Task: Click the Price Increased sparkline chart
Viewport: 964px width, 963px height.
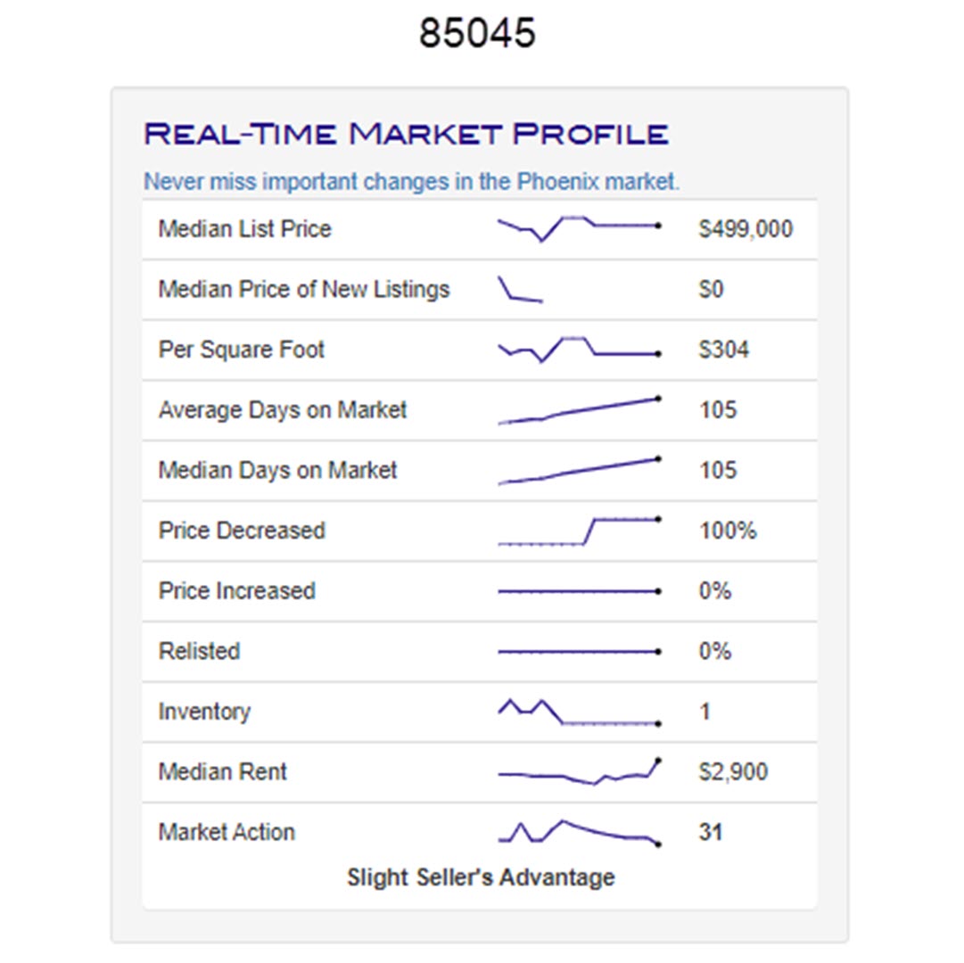Action: pyautogui.click(x=578, y=591)
